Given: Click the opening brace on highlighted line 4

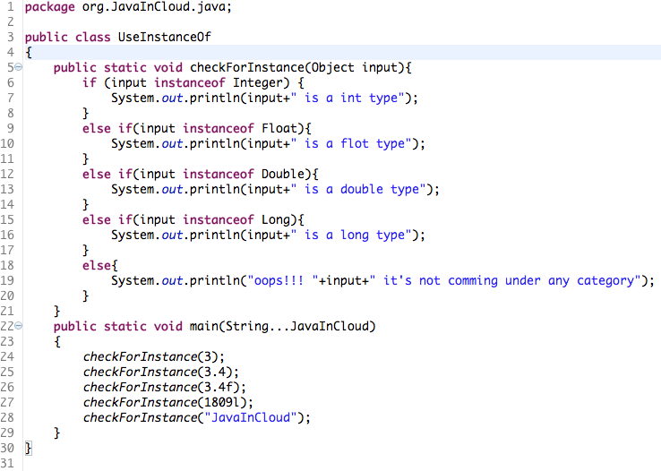Looking at the screenshot, I should [29, 53].
